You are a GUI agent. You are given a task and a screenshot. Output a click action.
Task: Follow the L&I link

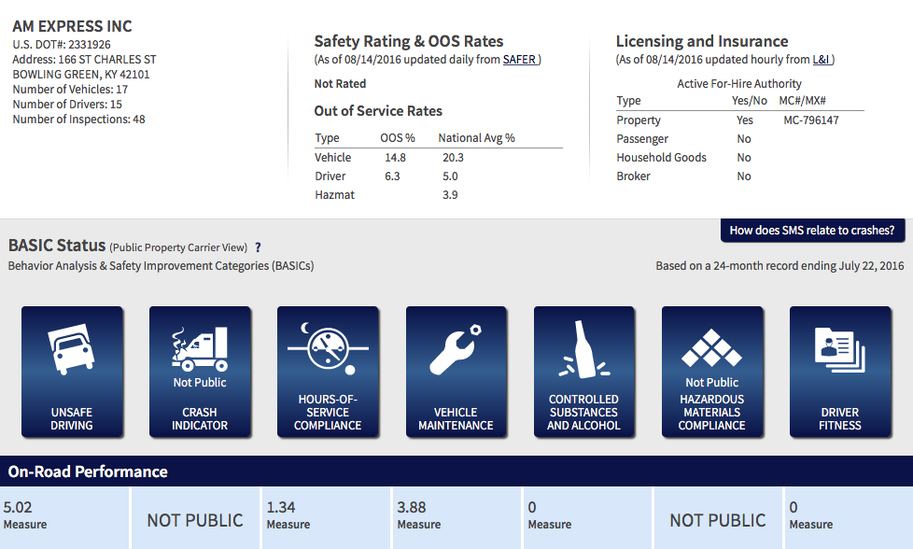821,60
